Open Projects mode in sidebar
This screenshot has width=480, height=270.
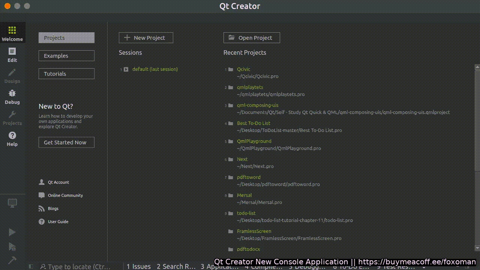click(x=12, y=117)
